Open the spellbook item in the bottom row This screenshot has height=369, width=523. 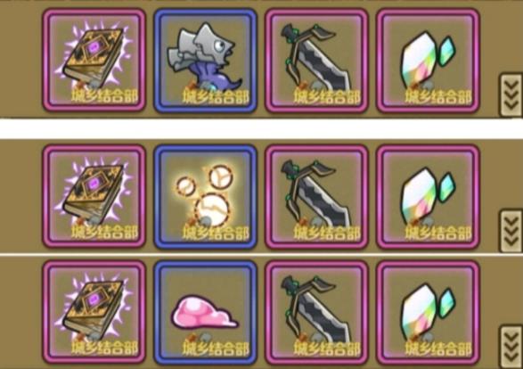[x=94, y=312]
